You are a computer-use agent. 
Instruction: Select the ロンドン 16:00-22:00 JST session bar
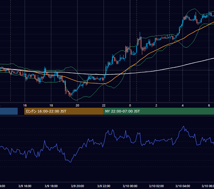pyautogui.click(x=64, y=111)
